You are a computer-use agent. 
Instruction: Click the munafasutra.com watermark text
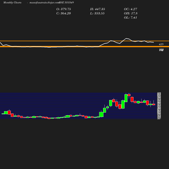[x=44, y=2]
